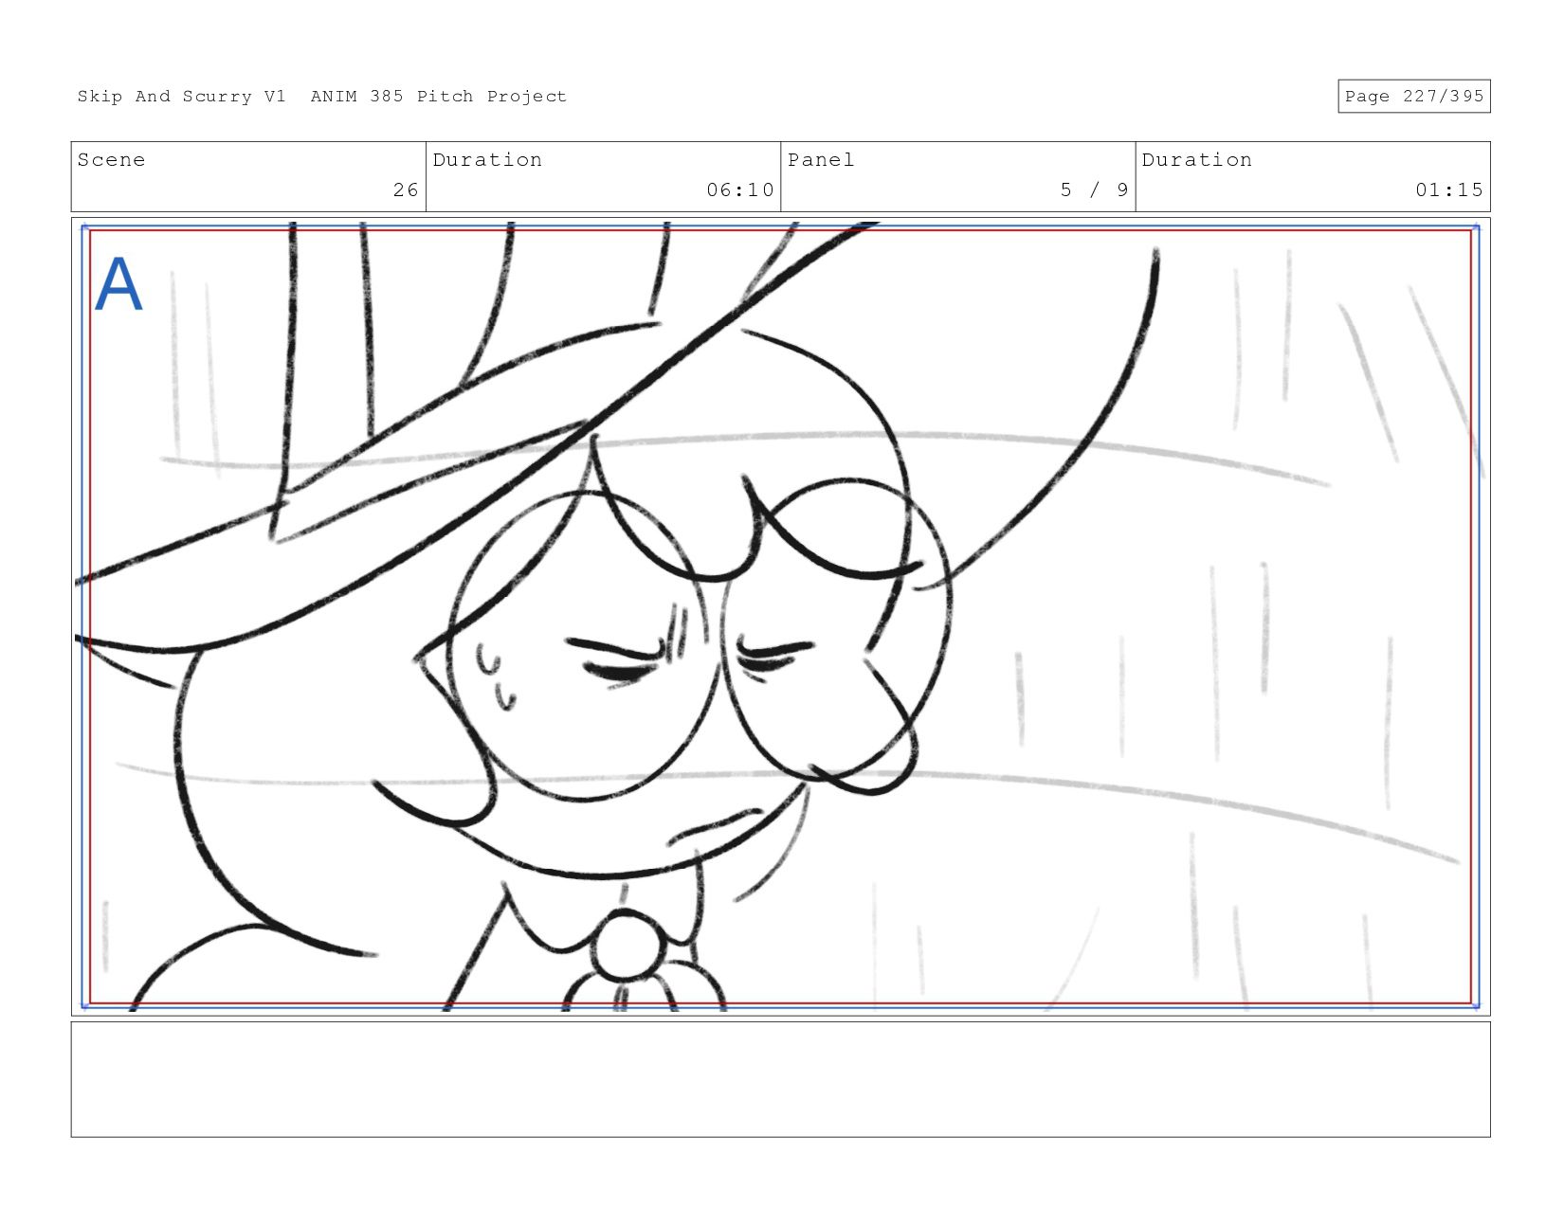Click the panel count '5 / 9'
1564x1208 pixels.
[1095, 190]
